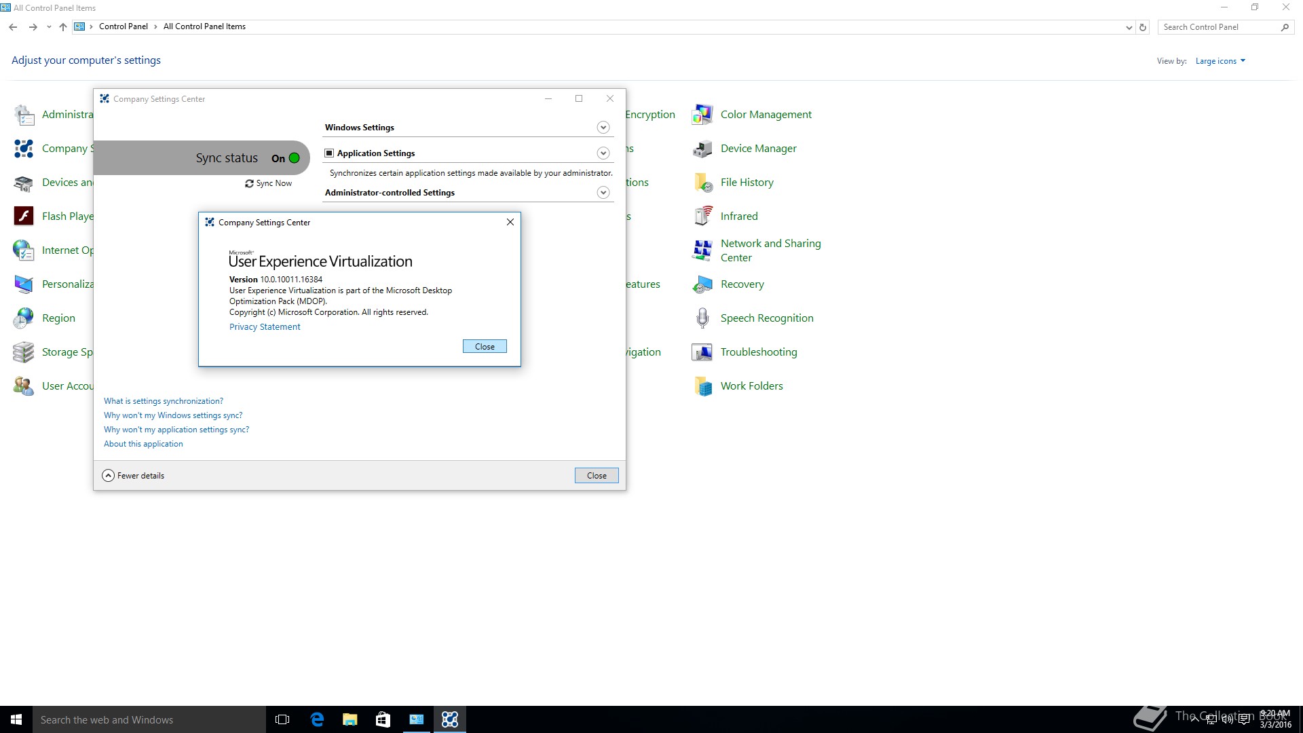
Task: Open address bar history dropdown
Action: (x=1129, y=27)
